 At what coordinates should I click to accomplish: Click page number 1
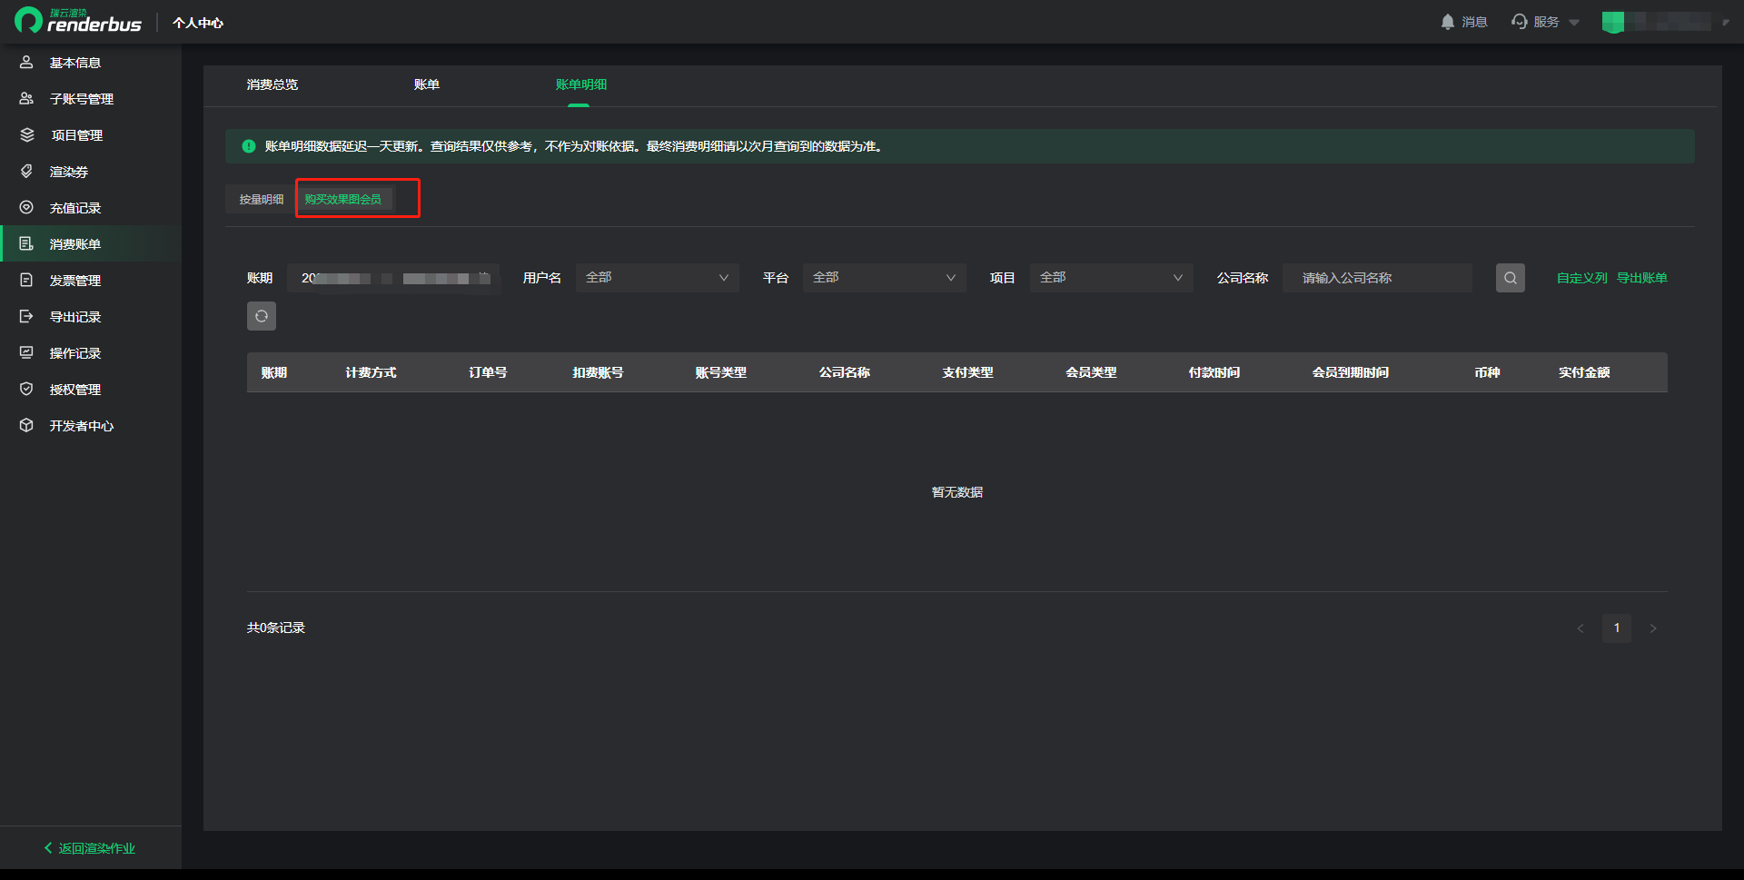(x=1617, y=628)
